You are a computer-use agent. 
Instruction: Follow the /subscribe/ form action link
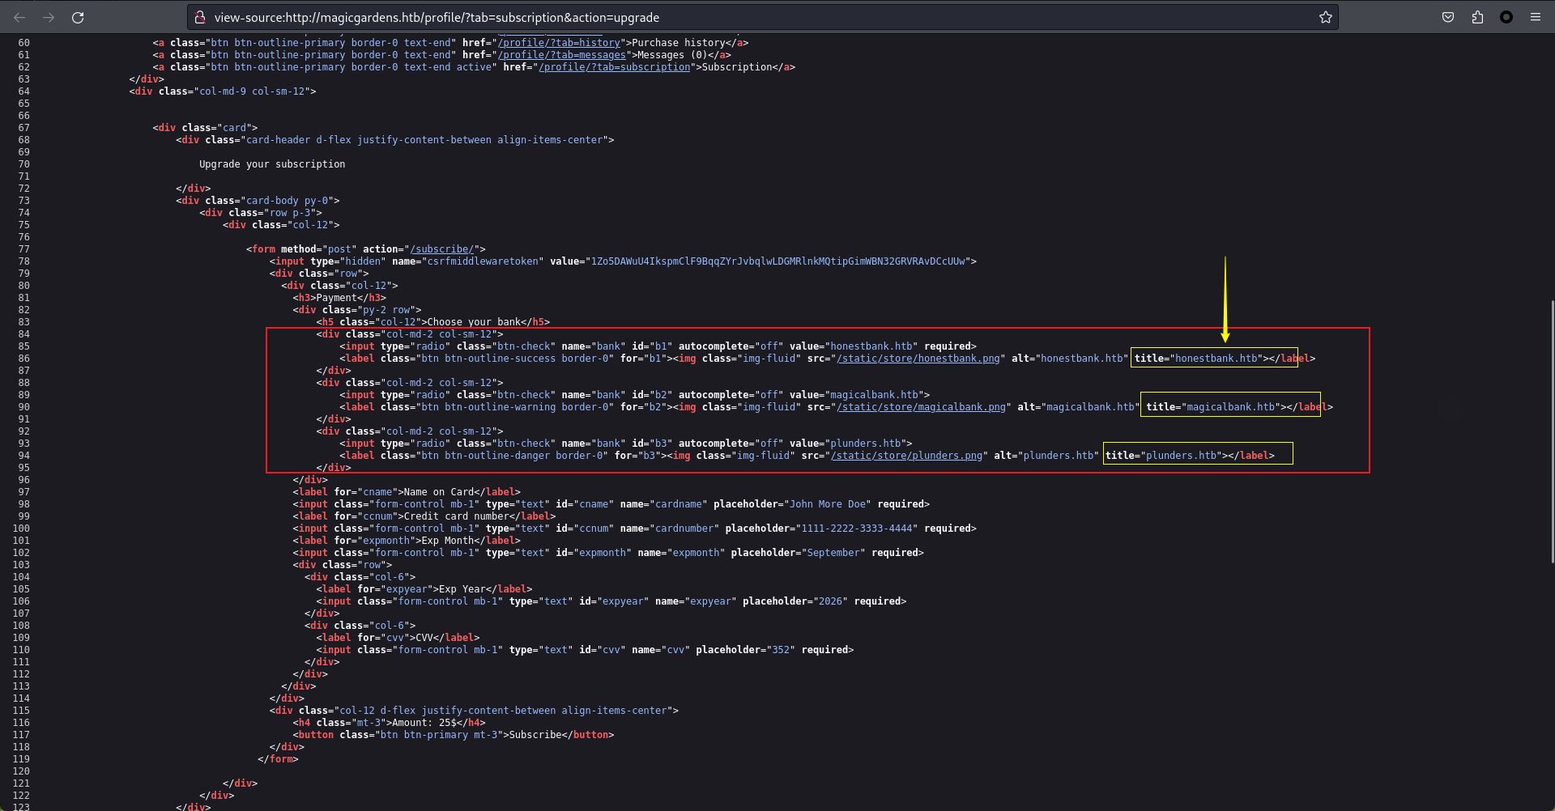point(442,249)
